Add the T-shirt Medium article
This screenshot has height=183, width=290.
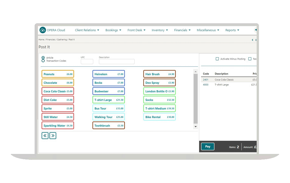[159, 108]
